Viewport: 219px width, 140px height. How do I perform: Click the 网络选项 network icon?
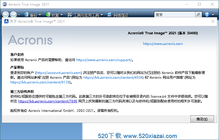[x=109, y=14]
